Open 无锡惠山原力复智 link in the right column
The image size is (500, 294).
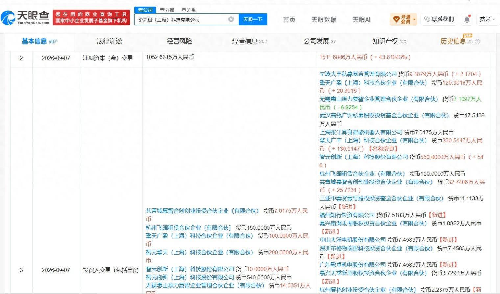tap(379, 99)
